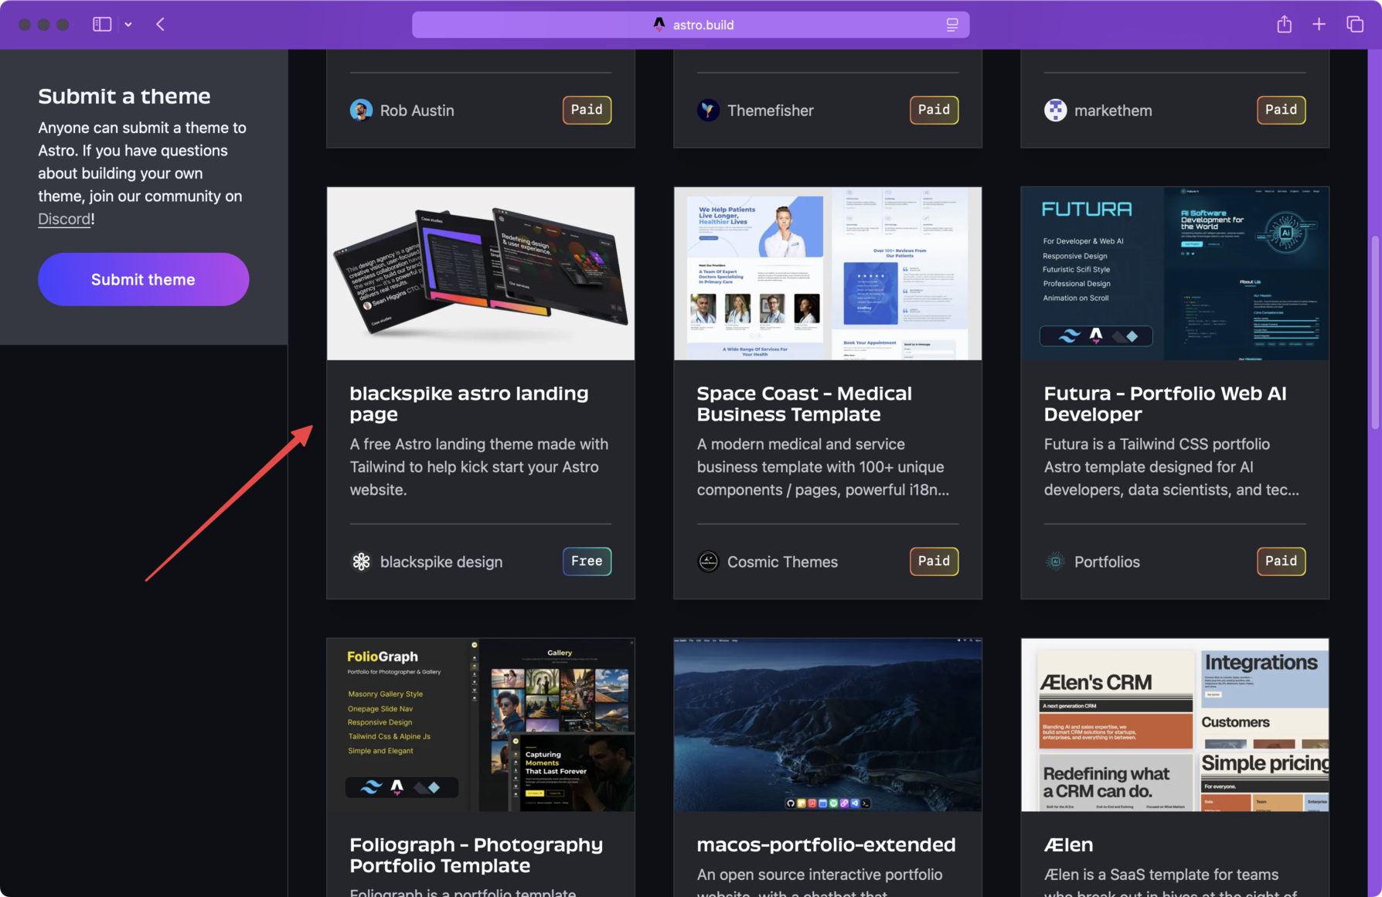Click the astro.build address bar
Viewport: 1382px width, 897px height.
coord(690,25)
